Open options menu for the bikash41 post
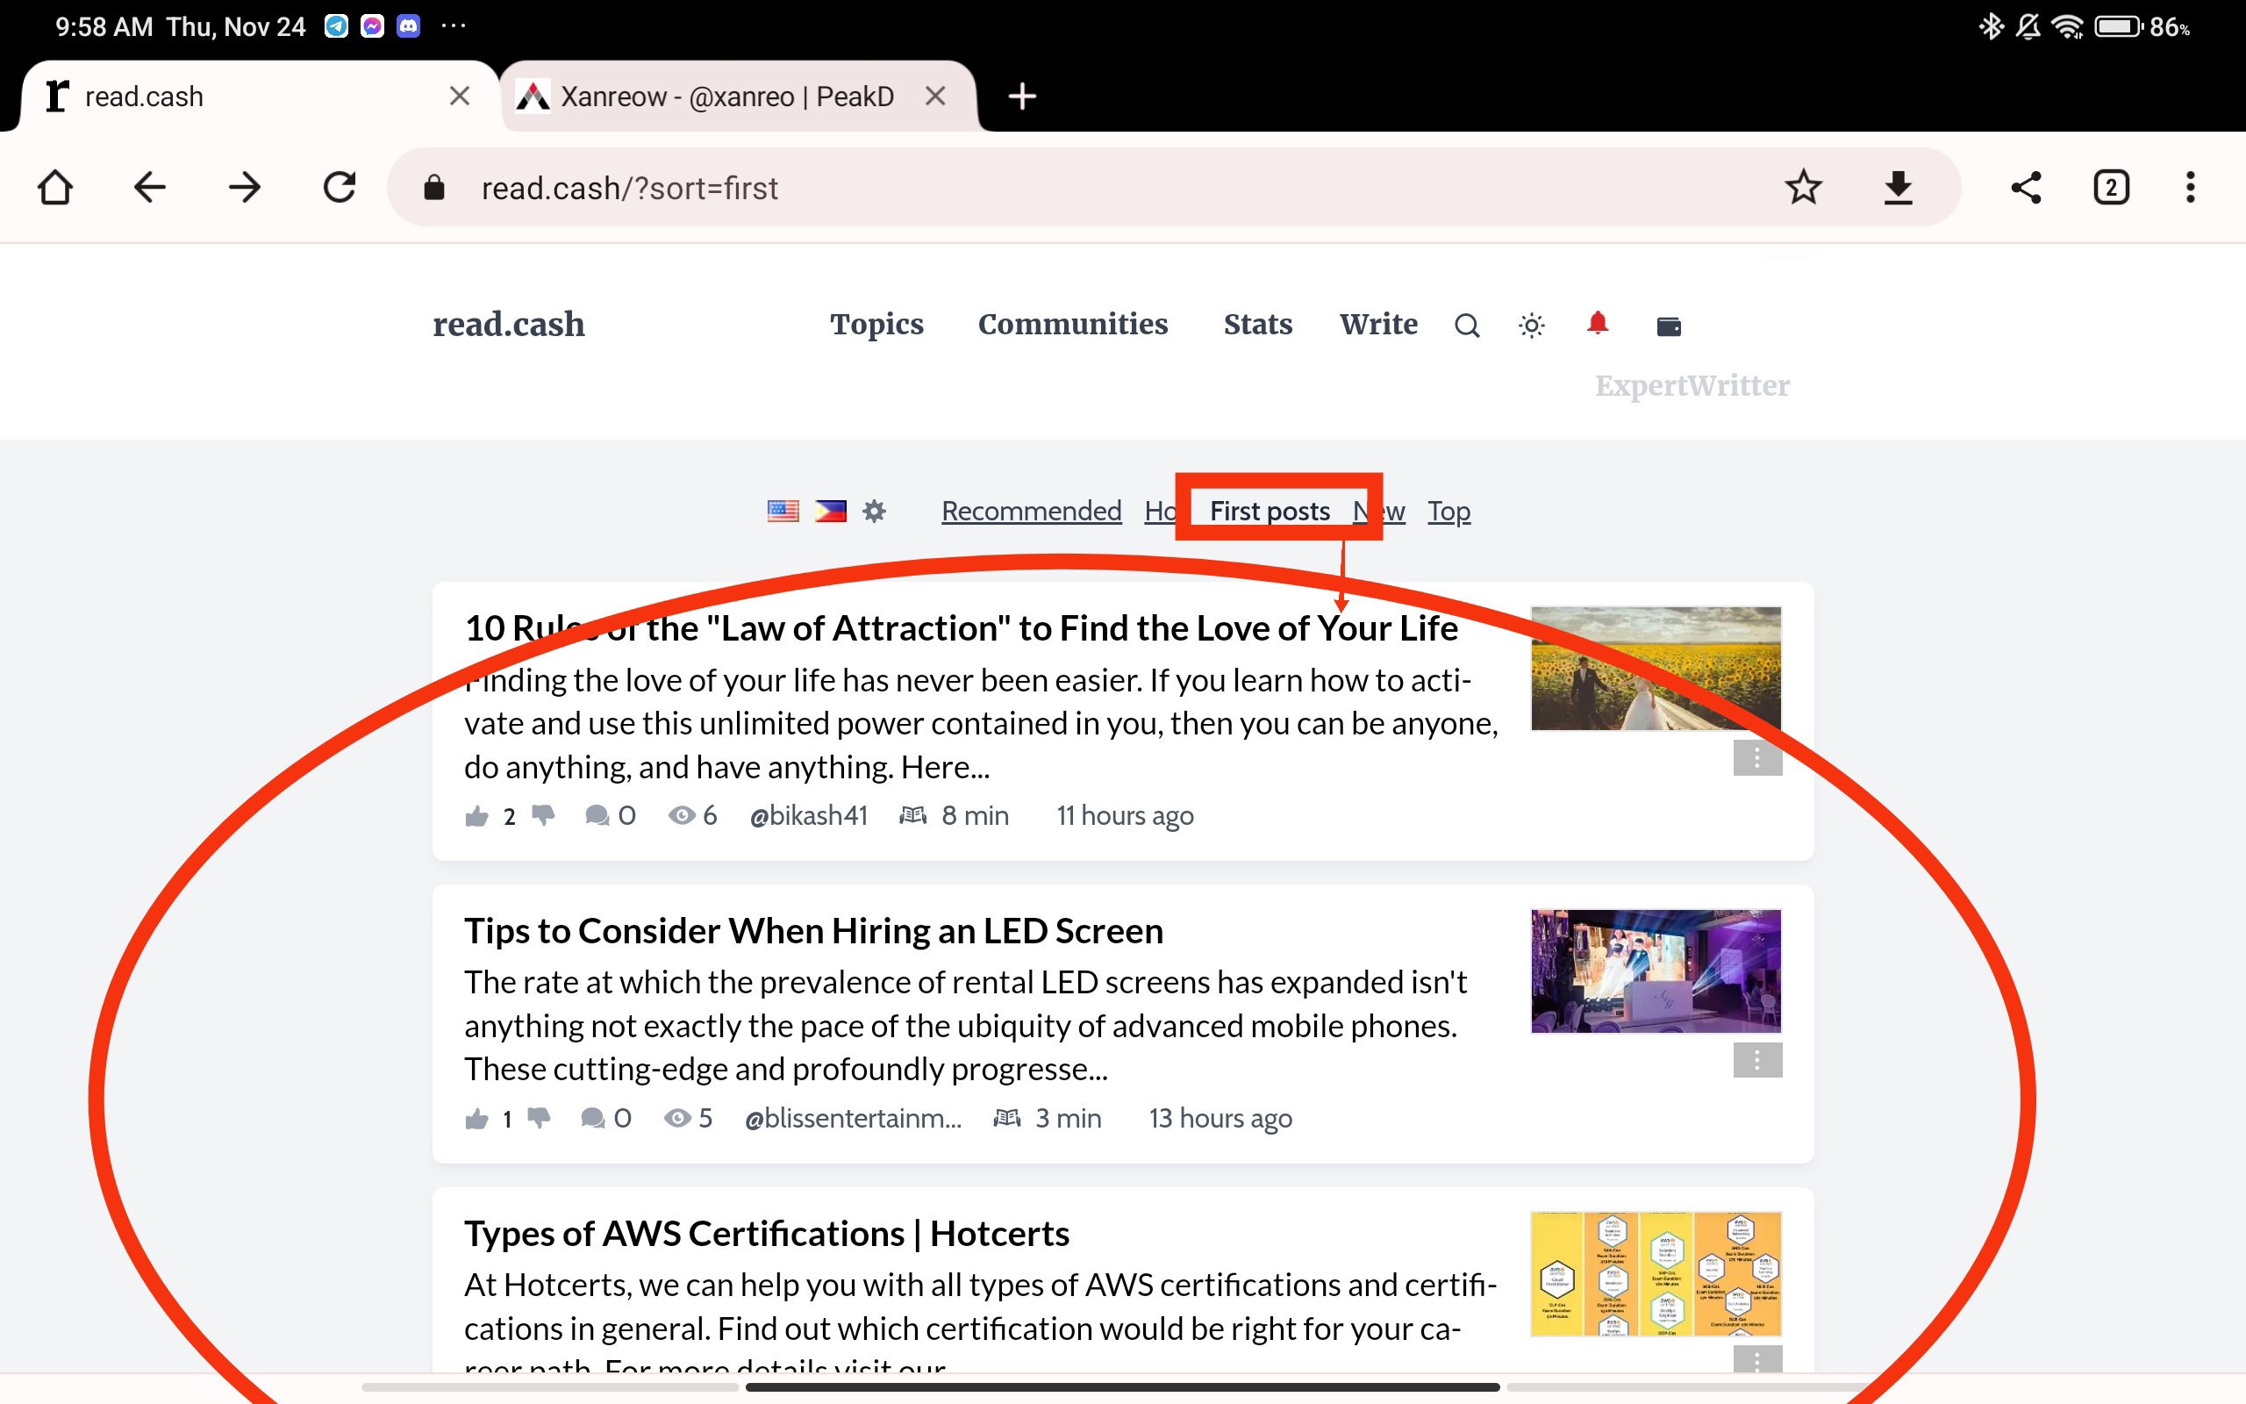Image resolution: width=2246 pixels, height=1404 pixels. tap(1757, 757)
